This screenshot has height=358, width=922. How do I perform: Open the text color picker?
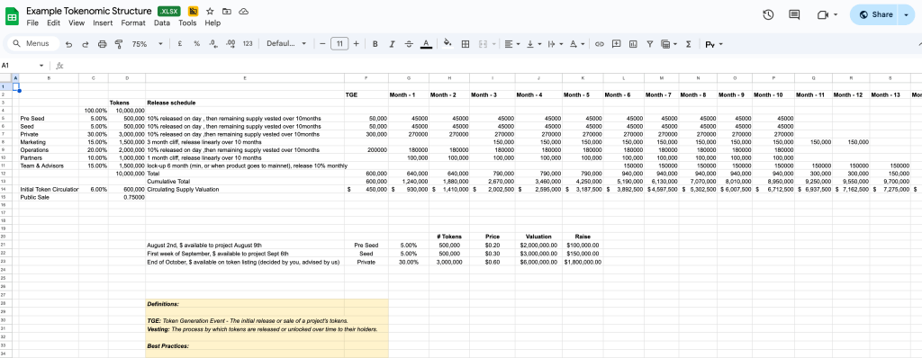click(426, 43)
